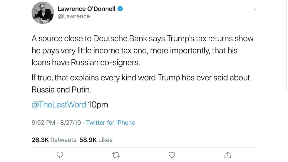Open the @Lawrence handle
The width and height of the screenshot is (288, 162).
pos(74,16)
